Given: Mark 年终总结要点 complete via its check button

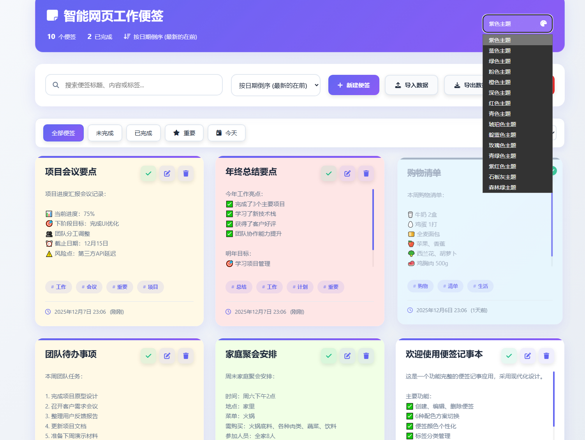Looking at the screenshot, I should pyautogui.click(x=328, y=173).
